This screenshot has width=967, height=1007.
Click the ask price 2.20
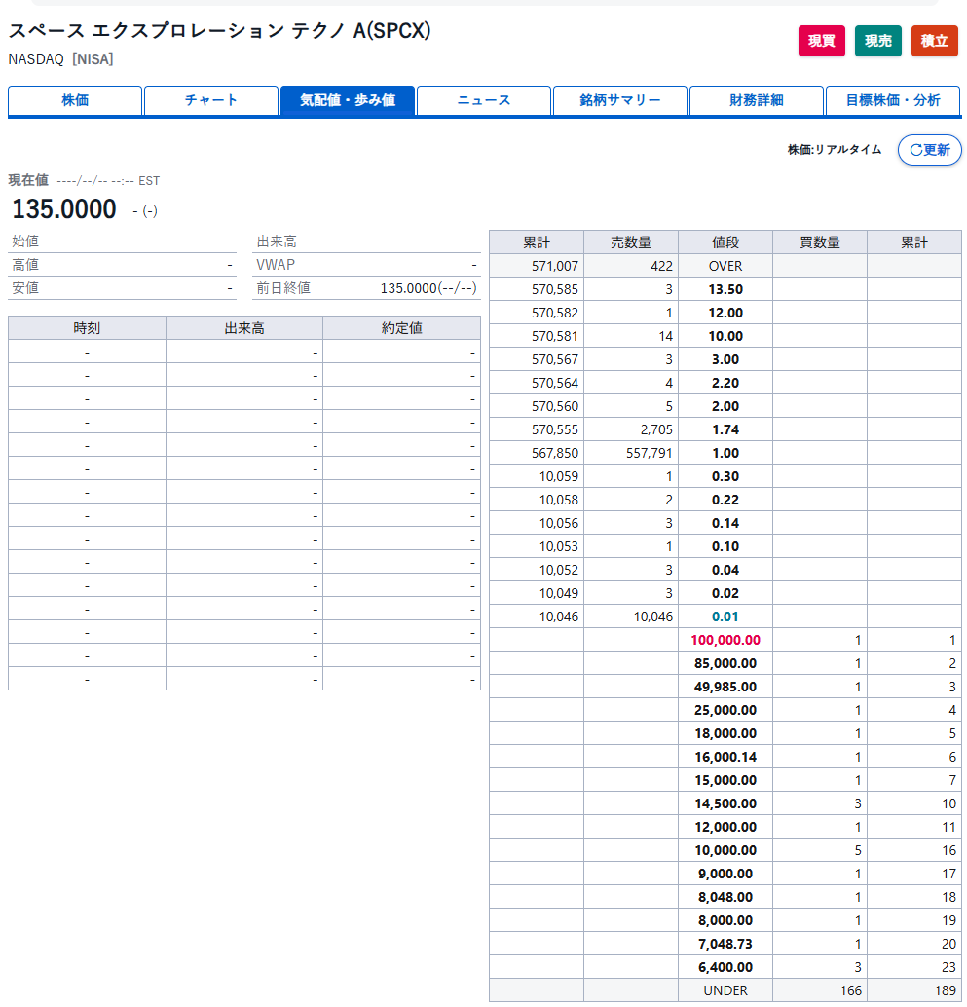click(x=725, y=383)
